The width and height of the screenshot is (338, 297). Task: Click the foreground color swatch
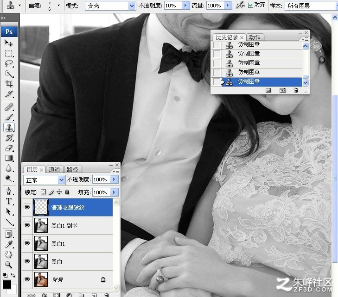coord(6,285)
